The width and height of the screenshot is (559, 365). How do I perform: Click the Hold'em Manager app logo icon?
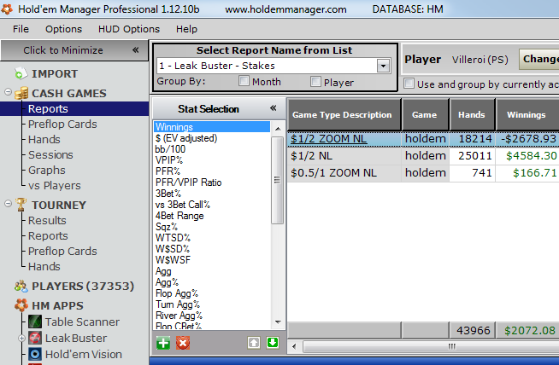point(7,9)
